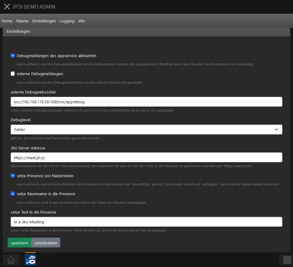Open the Räume menu
Screen dimensions: 293x267
click(22, 21)
